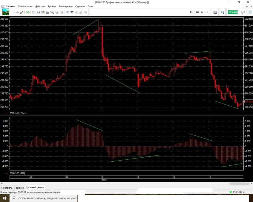Image resolution: width=253 pixels, height=202 pixels.
Task: Open the Расширения menu
Action: tap(65, 7)
